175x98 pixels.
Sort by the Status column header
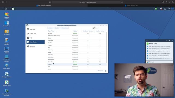(75, 31)
